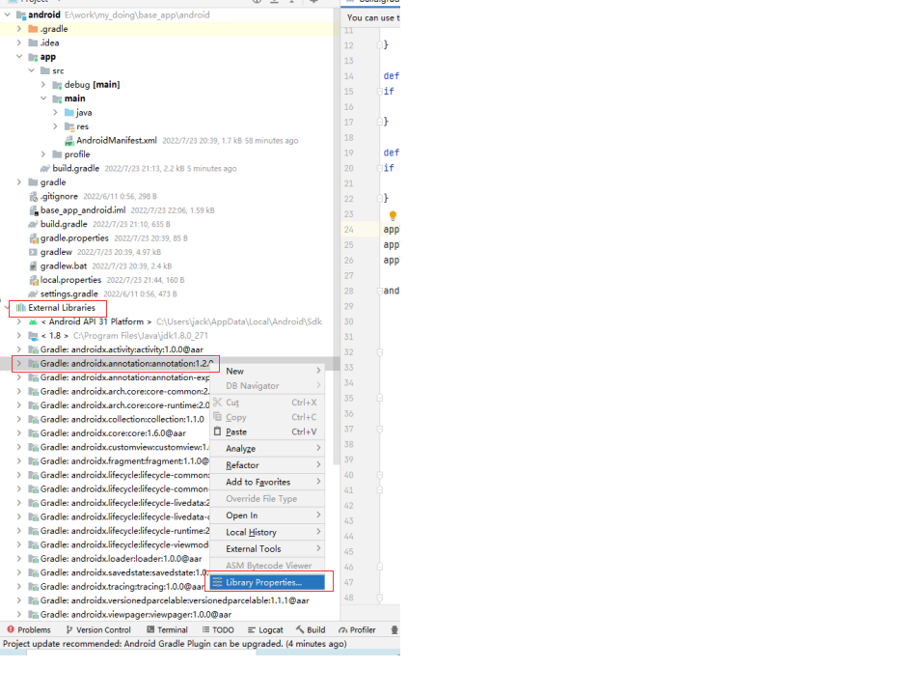The height and width of the screenshot is (695, 924).
Task: Open the Build tool window
Action: (x=311, y=629)
